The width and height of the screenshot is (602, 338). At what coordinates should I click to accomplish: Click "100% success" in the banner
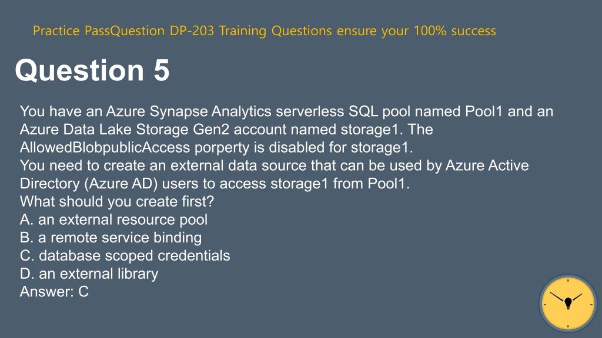[454, 31]
